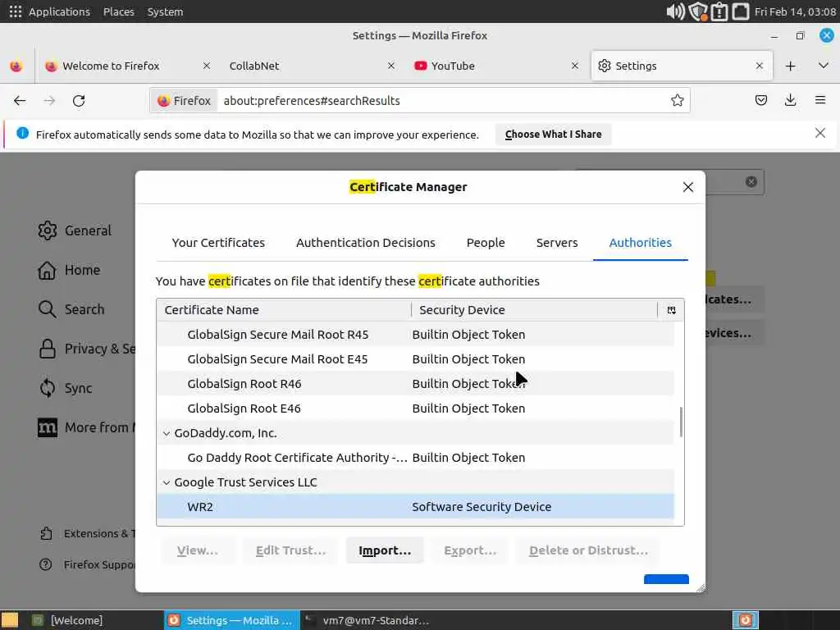List all tabs with the chevron
This screenshot has height=630, width=840.
point(824,66)
